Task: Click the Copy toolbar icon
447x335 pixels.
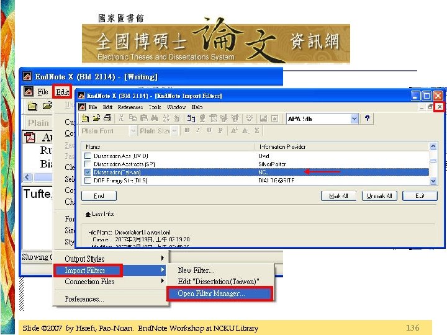Action: pyautogui.click(x=133, y=118)
